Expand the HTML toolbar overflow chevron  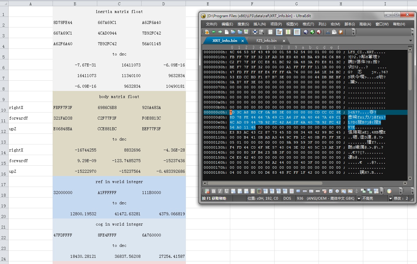(x=381, y=191)
